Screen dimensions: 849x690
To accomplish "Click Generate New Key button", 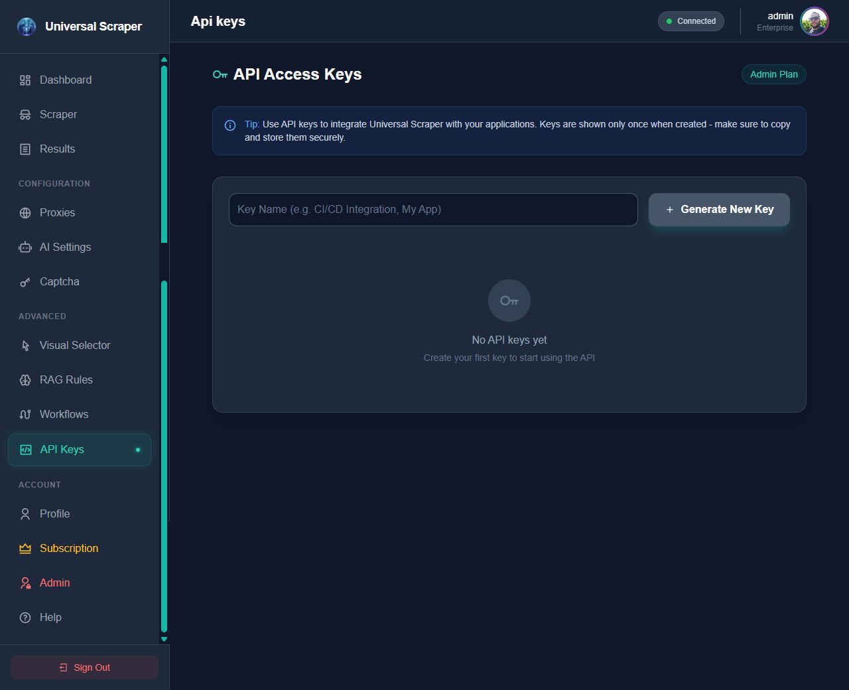I will click(x=719, y=210).
